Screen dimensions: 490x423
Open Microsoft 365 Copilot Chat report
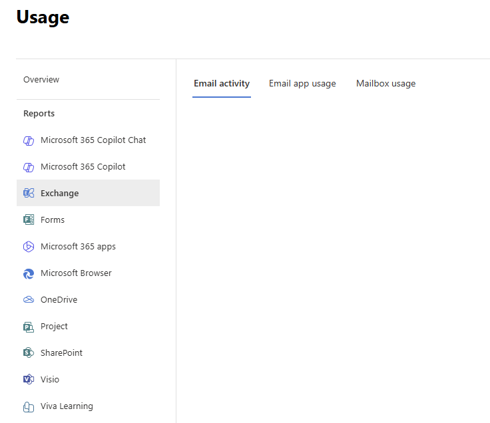coord(93,140)
